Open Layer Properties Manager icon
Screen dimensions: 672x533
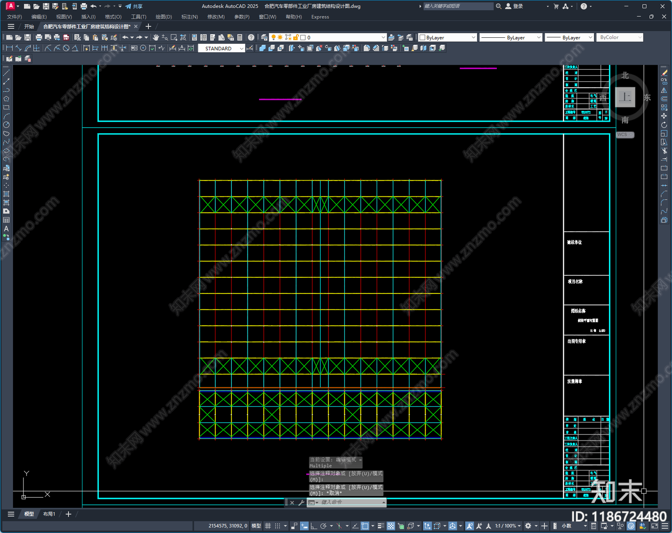(x=264, y=37)
